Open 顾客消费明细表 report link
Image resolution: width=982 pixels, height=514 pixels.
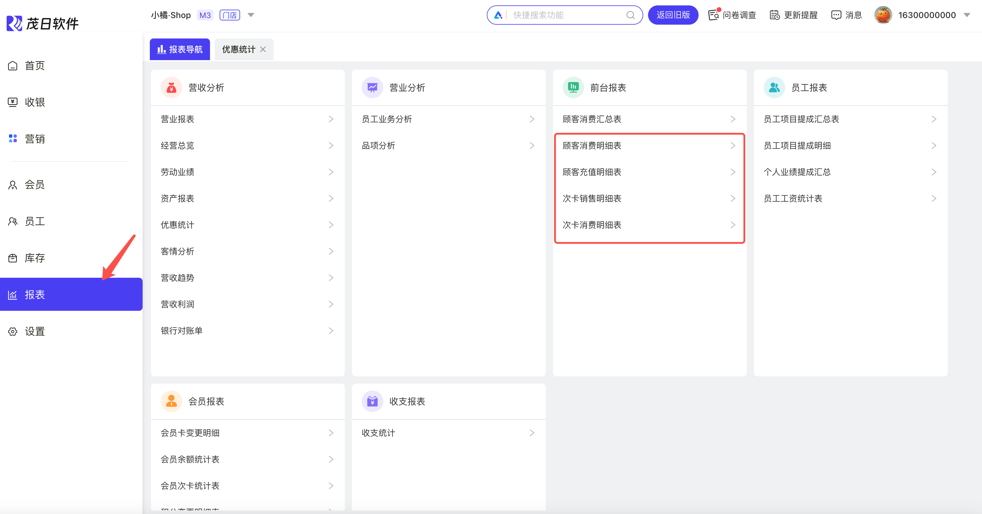pyautogui.click(x=592, y=145)
